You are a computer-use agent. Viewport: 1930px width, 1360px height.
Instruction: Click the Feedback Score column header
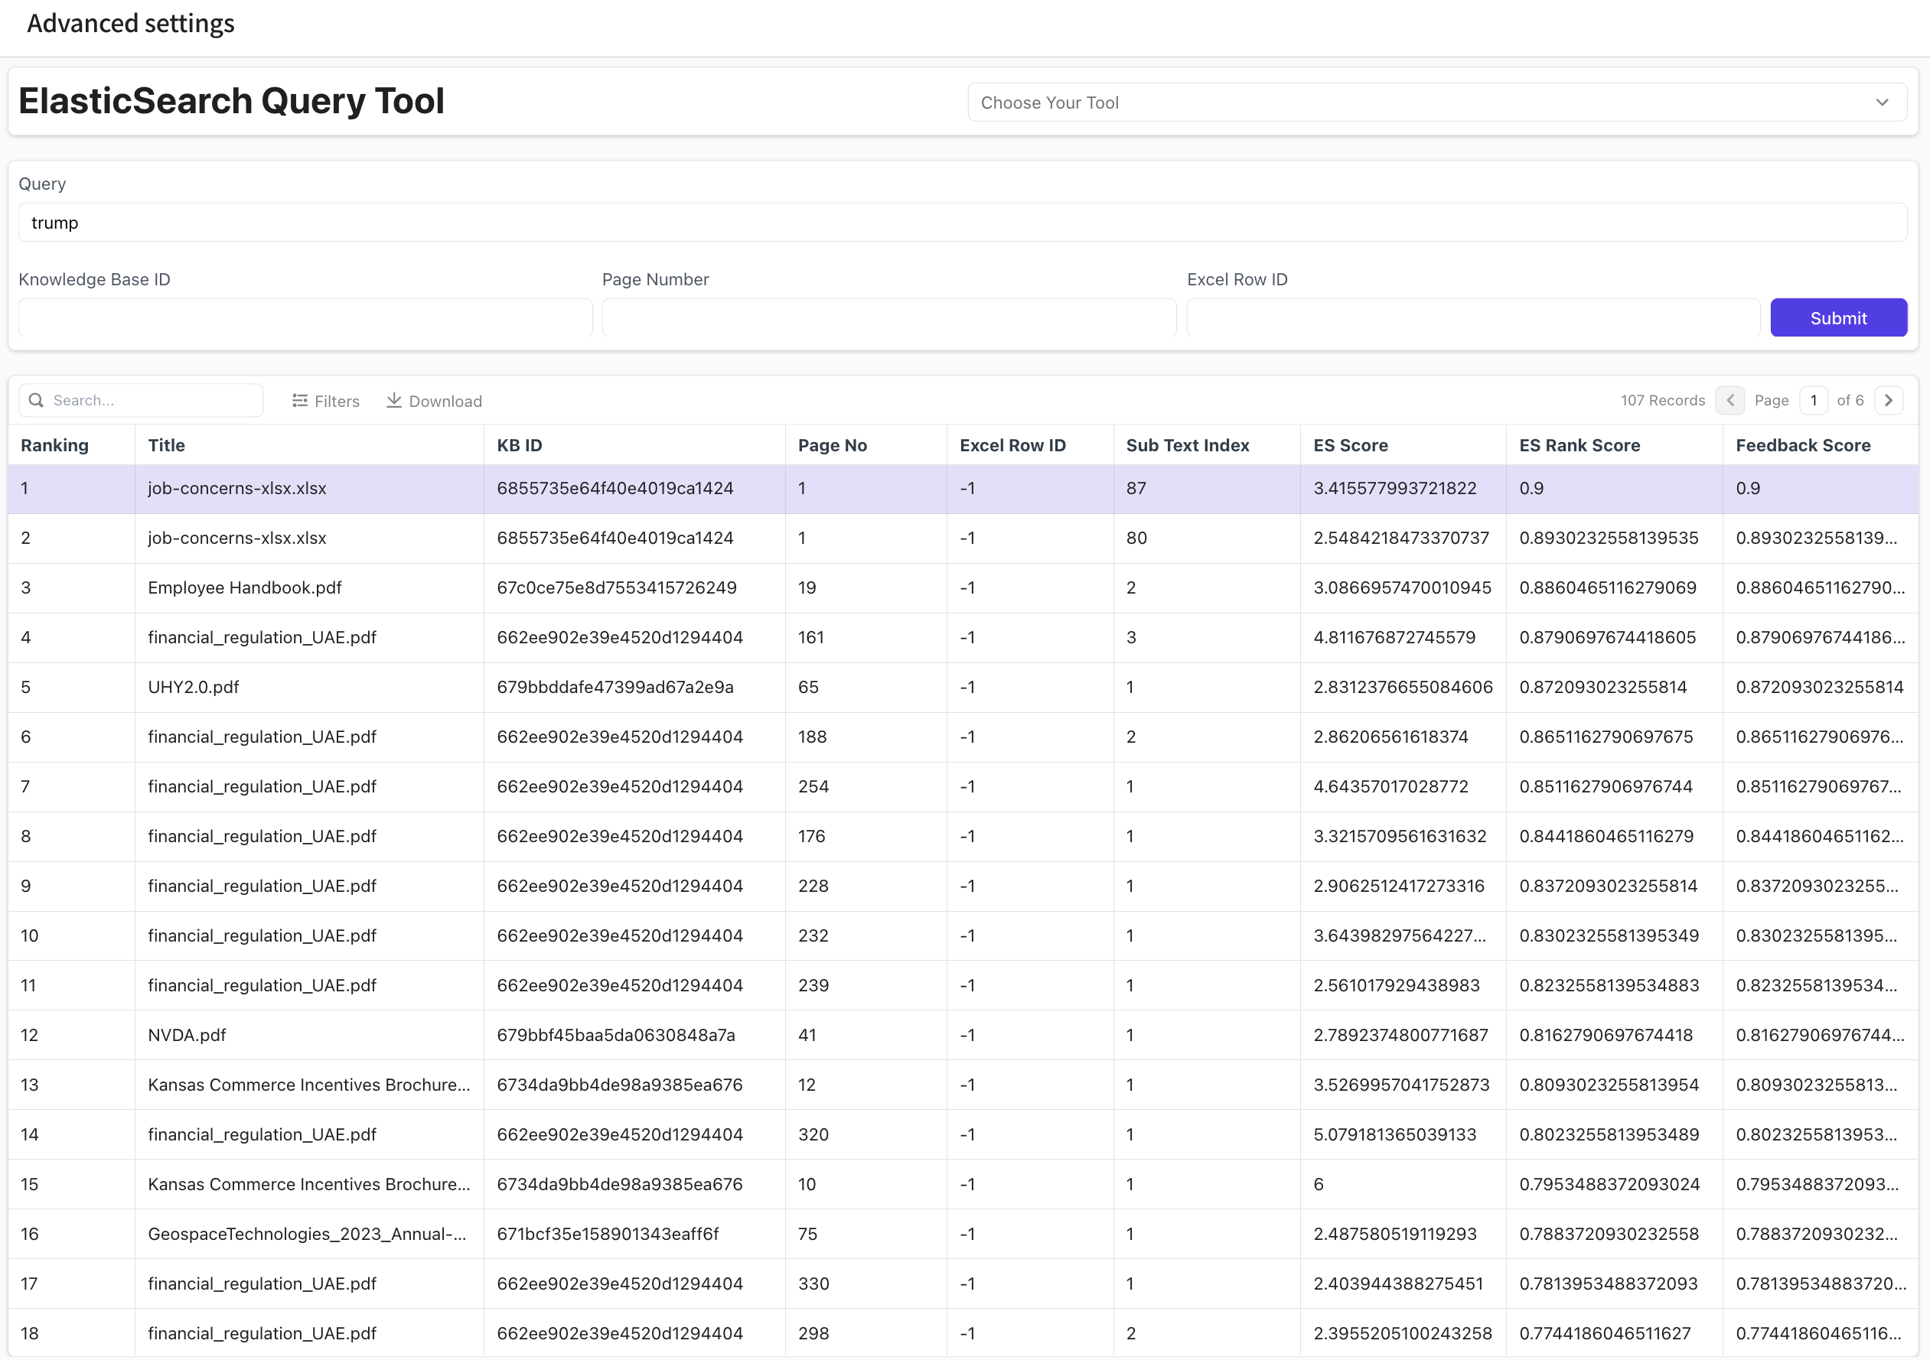(x=1802, y=445)
